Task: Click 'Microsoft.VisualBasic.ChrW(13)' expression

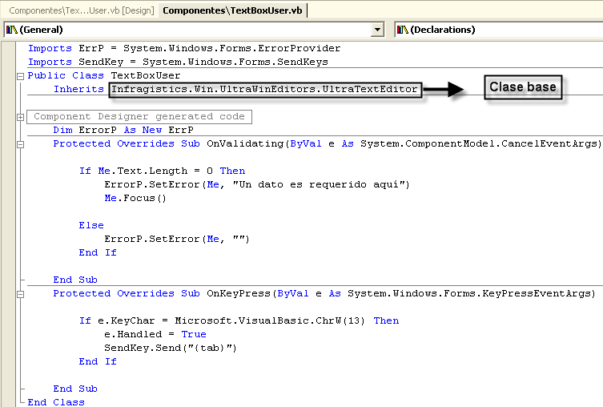Action: pyautogui.click(x=270, y=320)
